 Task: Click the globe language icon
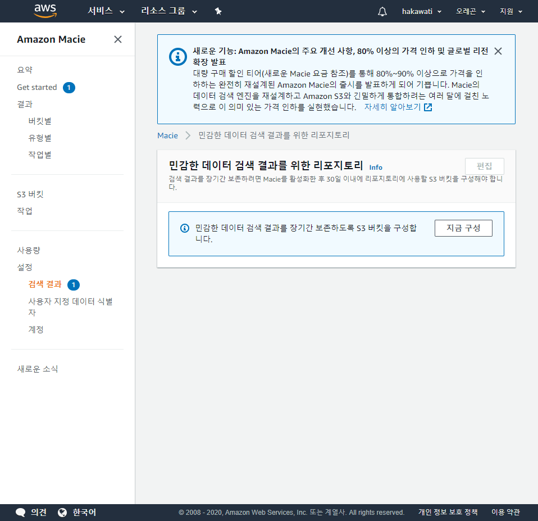[x=62, y=513]
